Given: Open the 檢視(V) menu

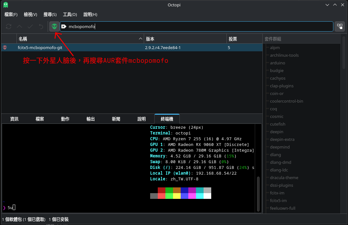Looking at the screenshot, I should [x=31, y=14].
